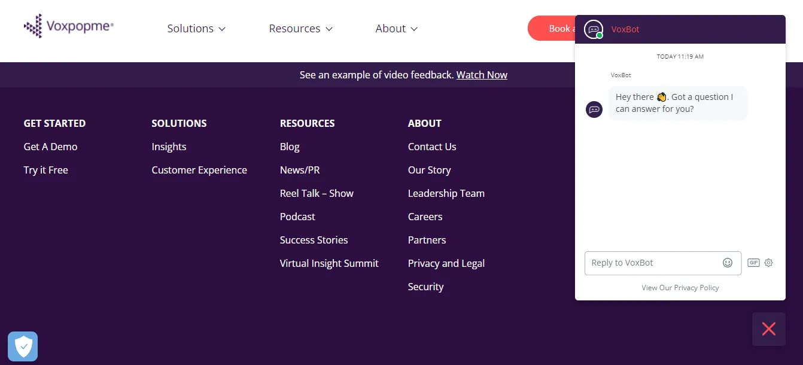Viewport: 803px width, 365px height.
Task: Open the Partners footer link
Action: point(427,240)
